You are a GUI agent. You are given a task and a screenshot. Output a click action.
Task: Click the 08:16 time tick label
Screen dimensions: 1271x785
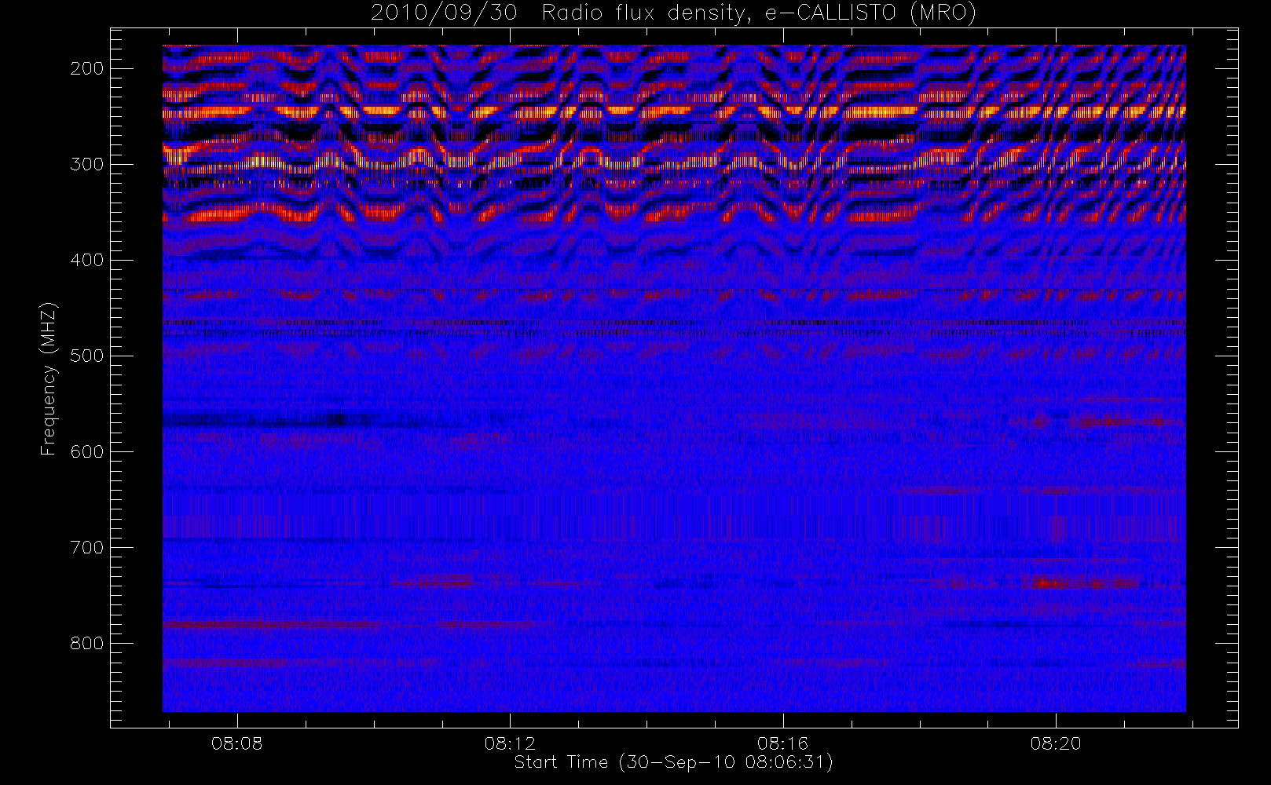click(782, 743)
